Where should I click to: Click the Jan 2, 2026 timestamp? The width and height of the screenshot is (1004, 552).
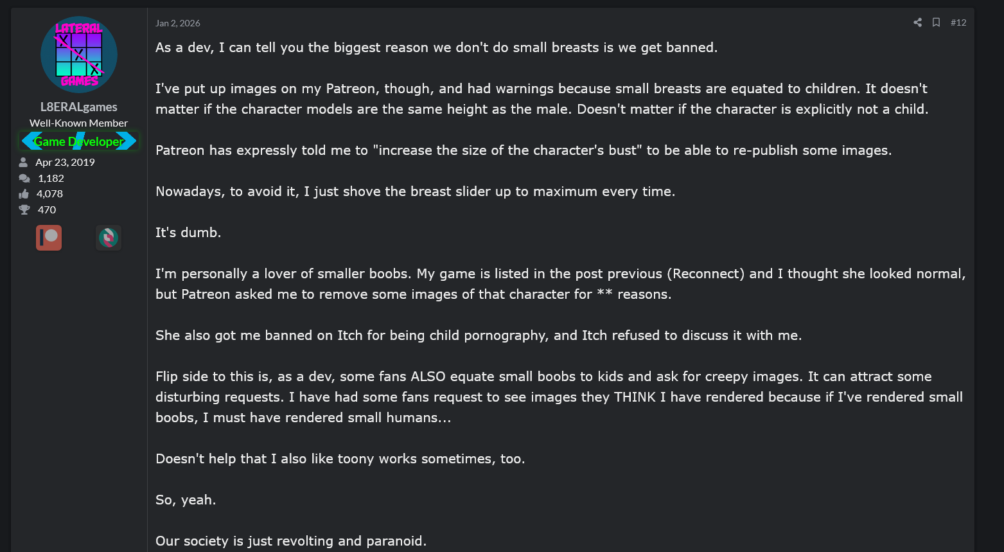(178, 23)
